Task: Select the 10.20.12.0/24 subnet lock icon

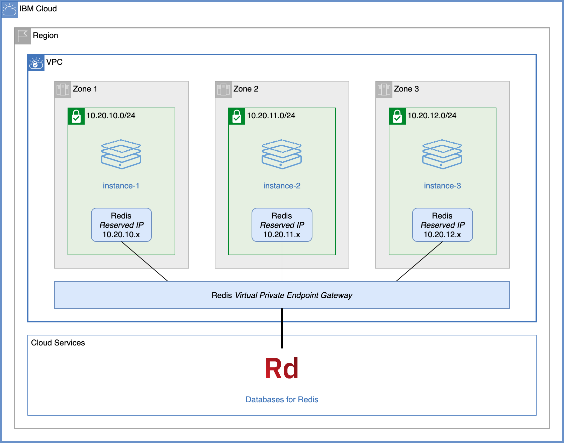Action: (397, 116)
